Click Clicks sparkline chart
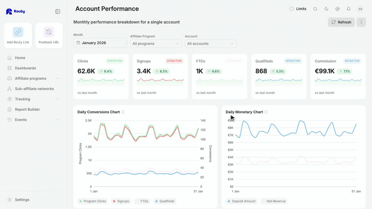The width and height of the screenshot is (372, 209). 101,82
